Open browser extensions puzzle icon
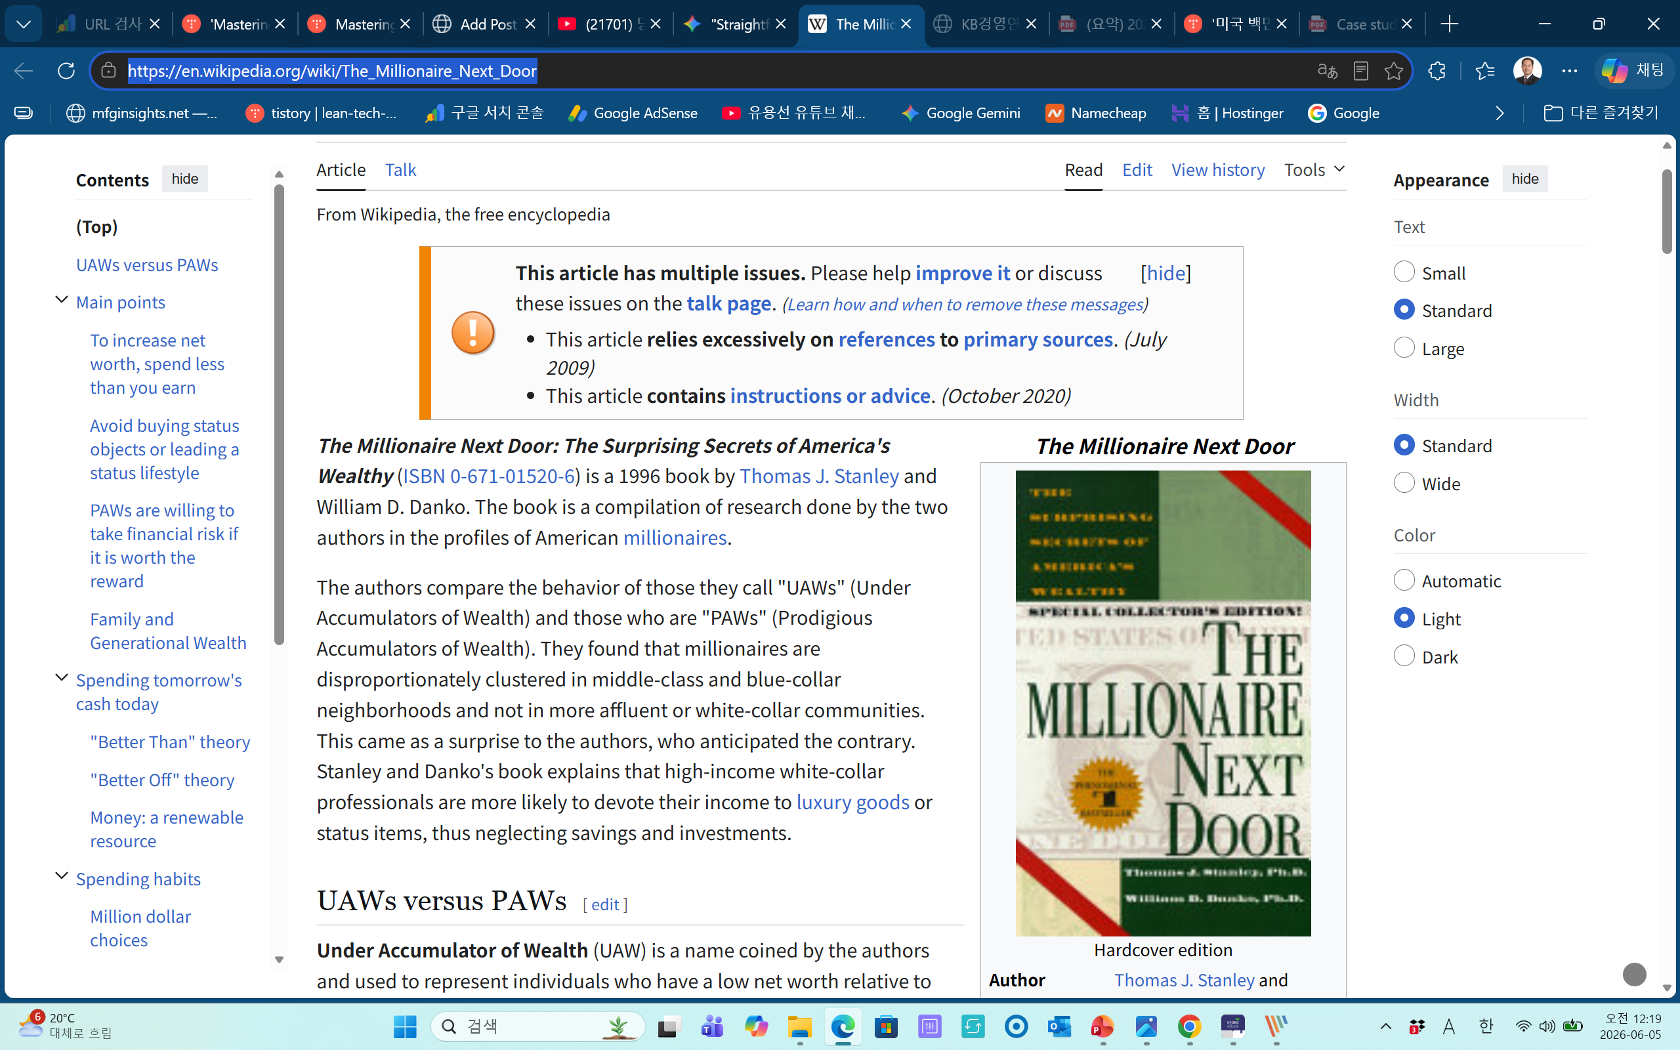The width and height of the screenshot is (1680, 1050). click(x=1437, y=71)
